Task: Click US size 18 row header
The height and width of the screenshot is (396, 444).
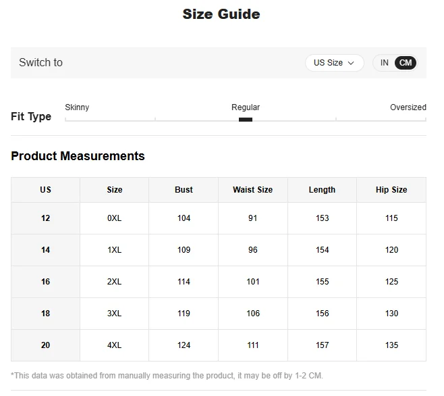Action: [x=46, y=314]
